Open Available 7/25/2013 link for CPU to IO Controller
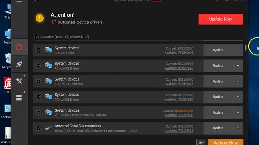The width and height of the screenshot is (259, 145). click(179, 84)
